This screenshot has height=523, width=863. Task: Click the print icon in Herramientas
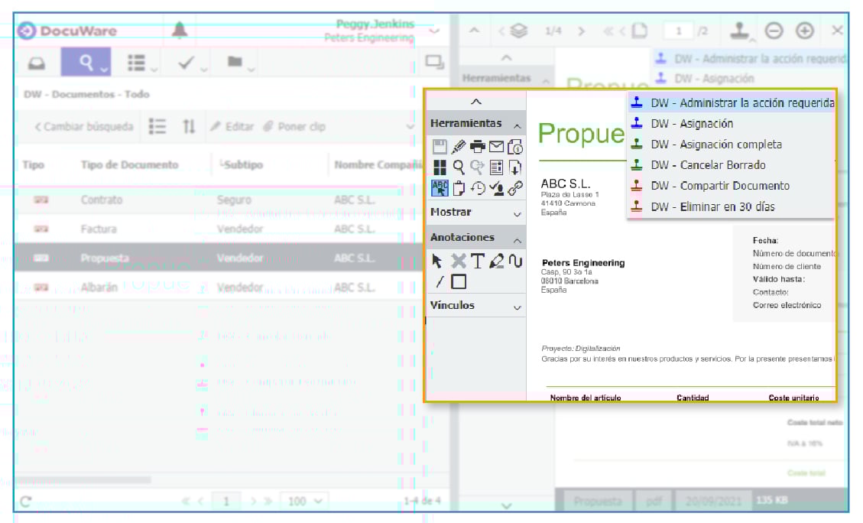point(478,147)
